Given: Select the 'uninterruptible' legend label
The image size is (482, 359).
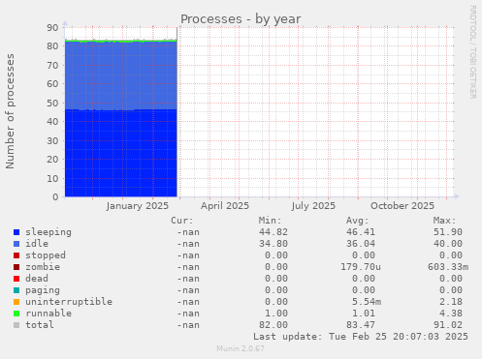Looking at the screenshot, I should 69,302.
